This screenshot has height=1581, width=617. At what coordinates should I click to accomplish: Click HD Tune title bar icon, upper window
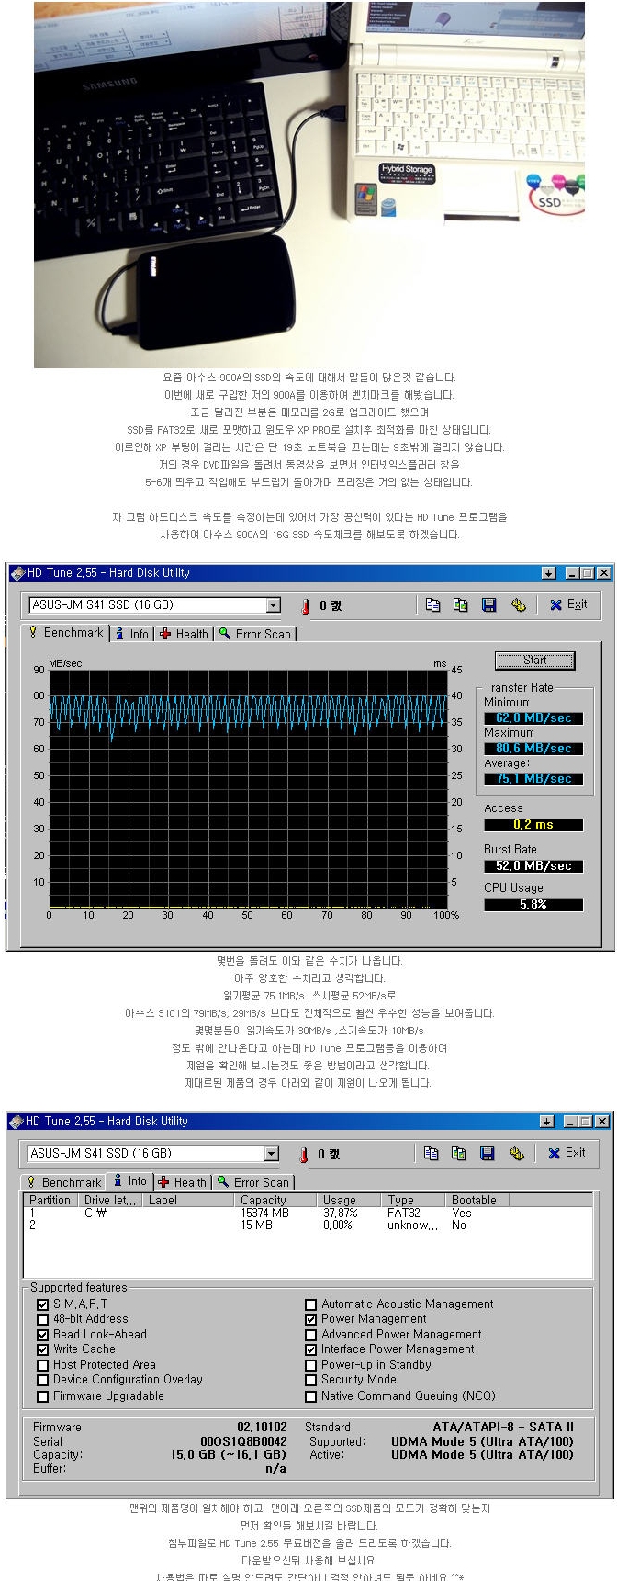point(17,573)
